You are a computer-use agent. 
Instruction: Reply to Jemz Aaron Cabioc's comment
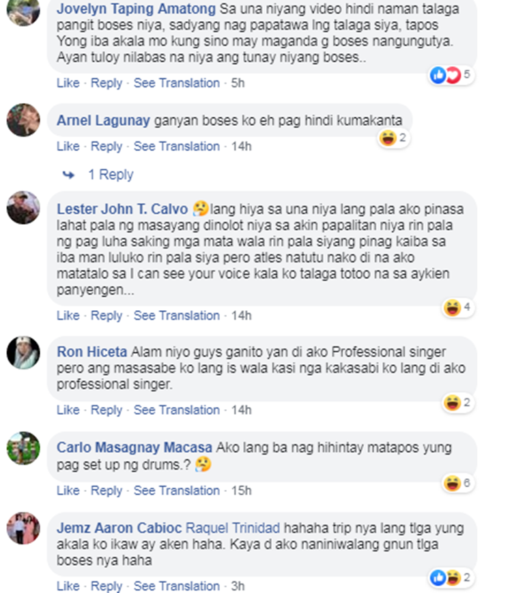(106, 585)
